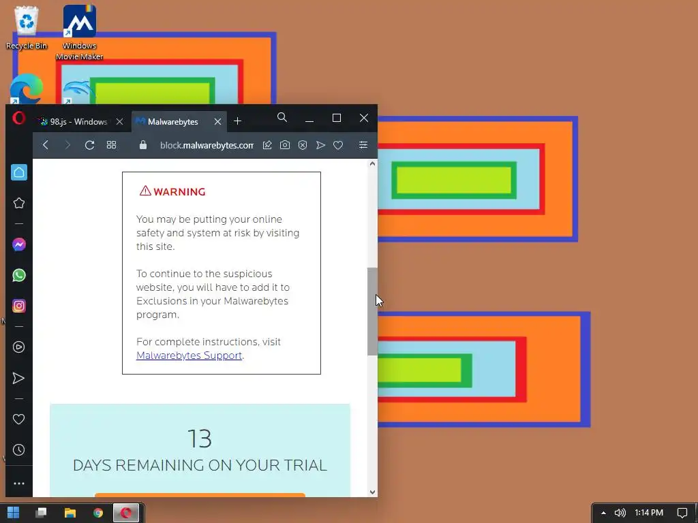Go forward with the forward arrow

click(x=67, y=145)
